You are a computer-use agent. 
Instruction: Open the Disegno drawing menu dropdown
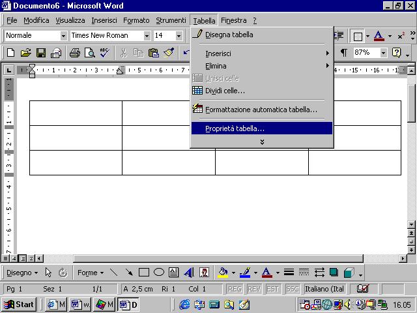click(x=22, y=273)
